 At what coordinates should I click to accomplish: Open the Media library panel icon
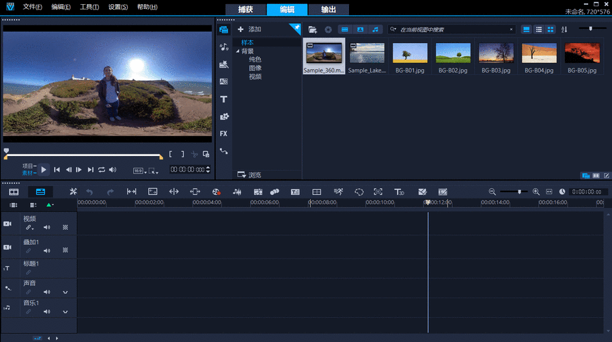click(223, 29)
